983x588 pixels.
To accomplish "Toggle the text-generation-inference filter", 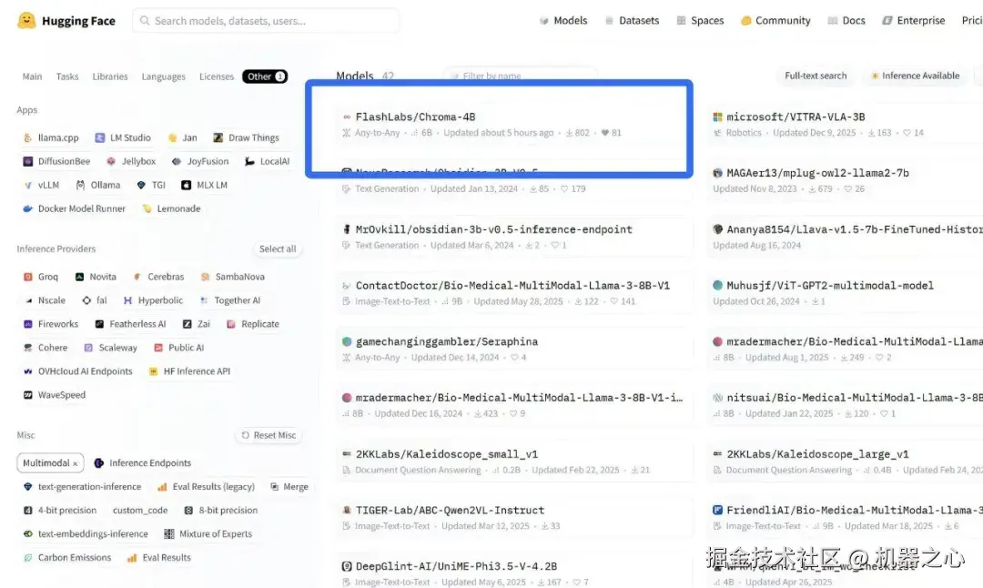I will (x=82, y=486).
